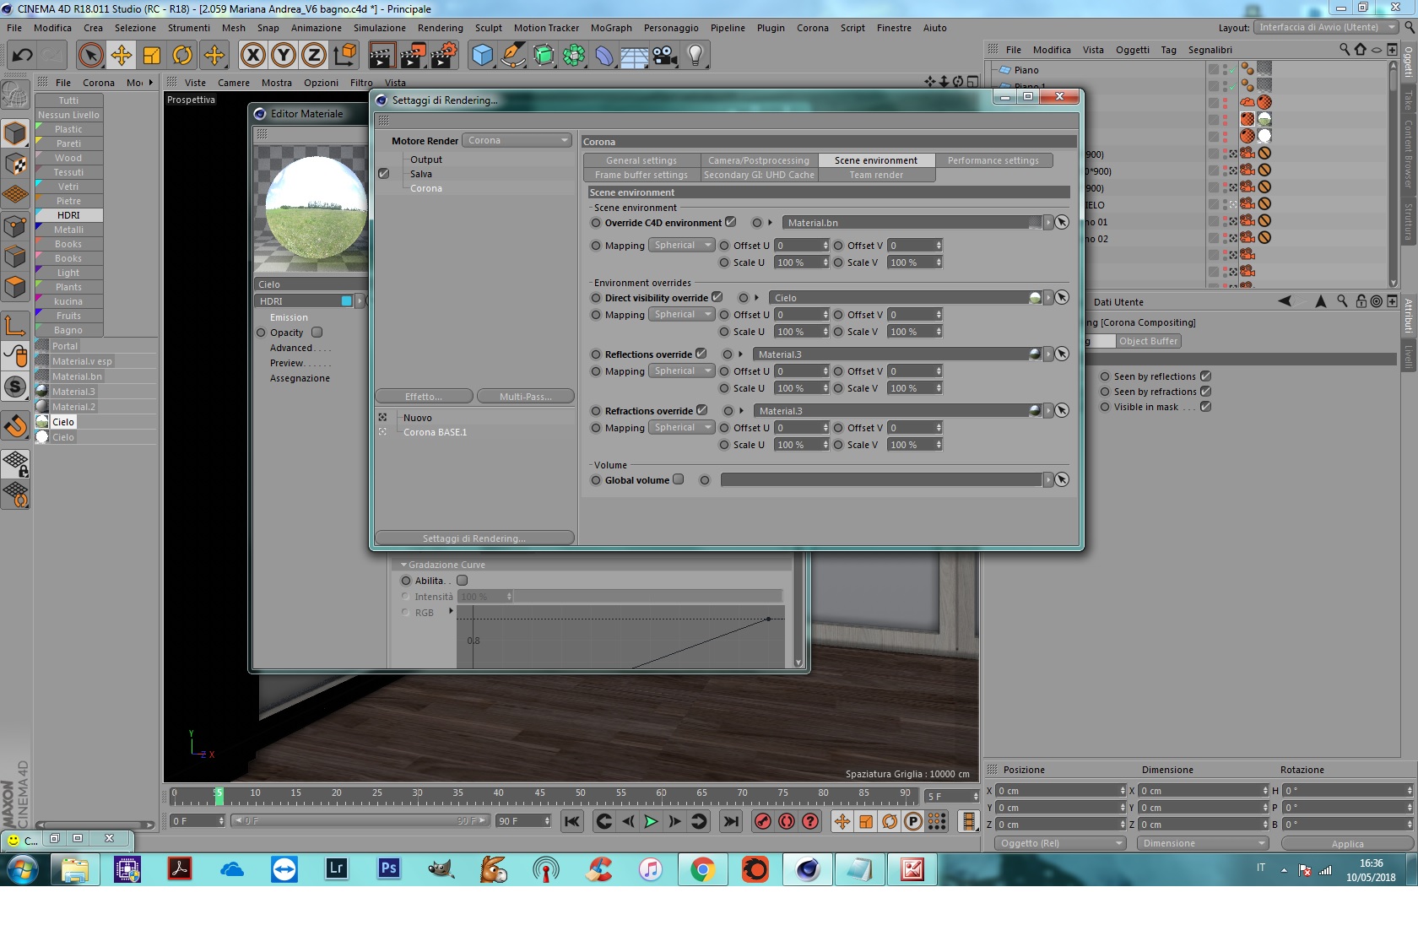The image size is (1418, 952).
Task: Toggle the Z axis lock
Action: pos(314,56)
